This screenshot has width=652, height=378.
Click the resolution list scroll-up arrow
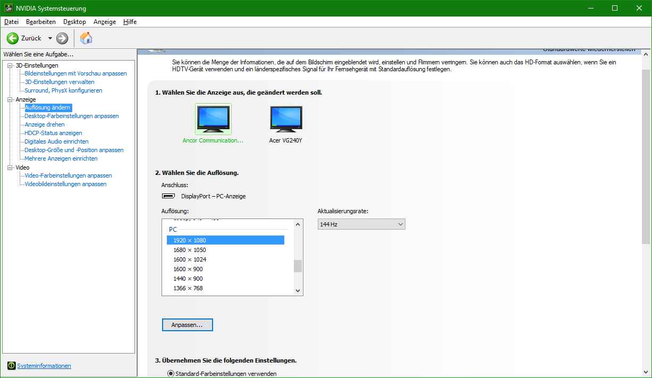(x=298, y=224)
